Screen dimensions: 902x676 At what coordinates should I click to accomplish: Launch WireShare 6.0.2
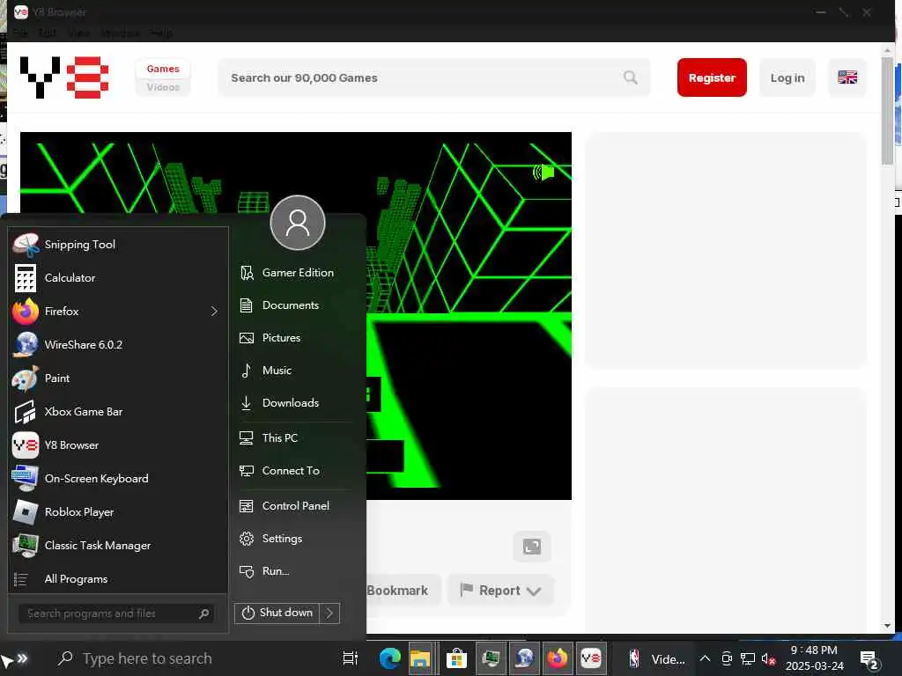coord(118,345)
